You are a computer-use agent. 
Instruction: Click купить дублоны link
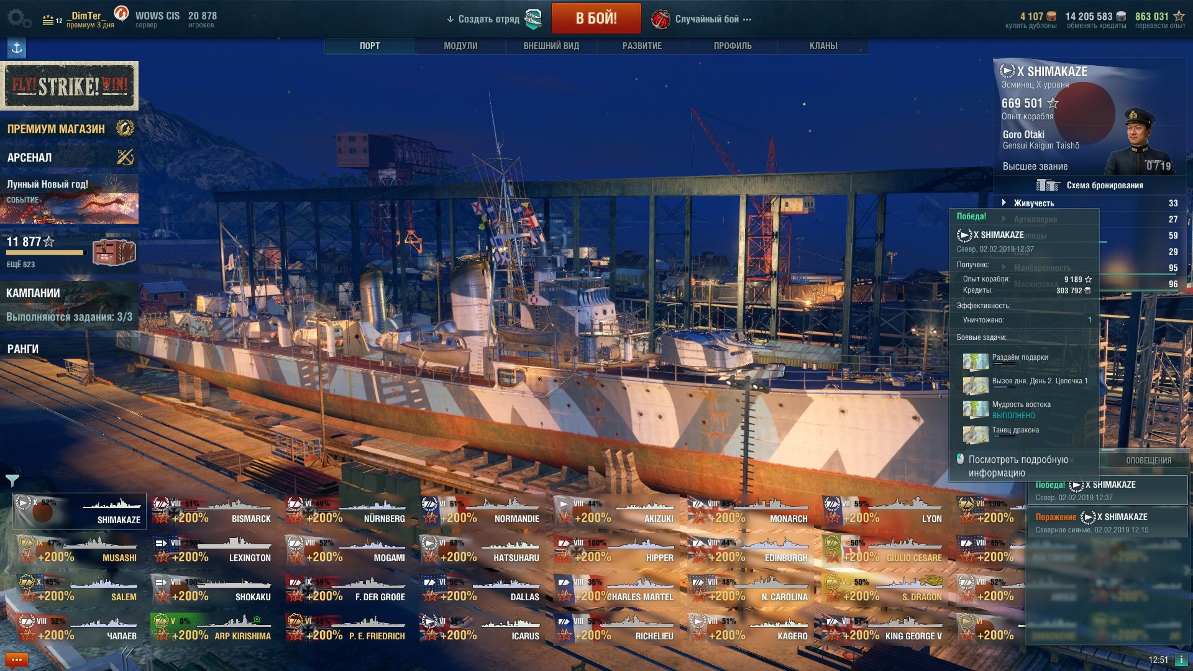tap(1031, 25)
